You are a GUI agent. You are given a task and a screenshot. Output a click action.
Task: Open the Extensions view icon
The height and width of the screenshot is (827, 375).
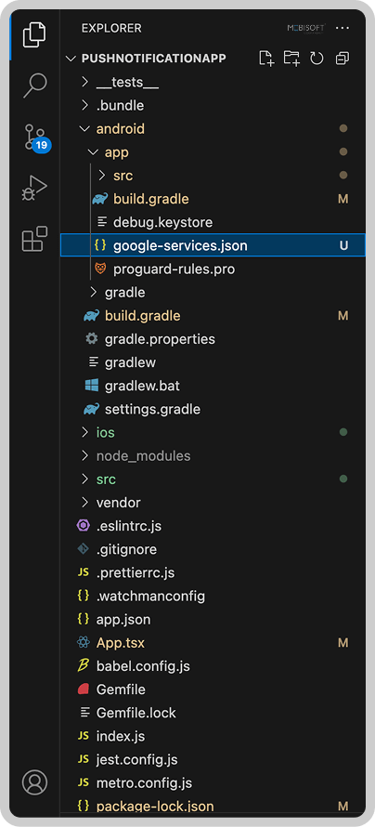34,239
